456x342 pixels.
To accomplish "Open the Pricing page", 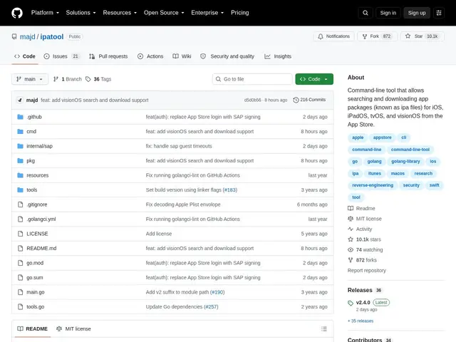I will point(239,13).
